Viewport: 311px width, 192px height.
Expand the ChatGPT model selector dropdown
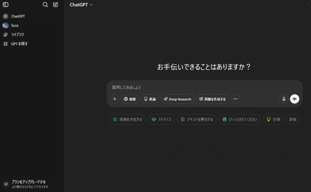click(x=81, y=5)
